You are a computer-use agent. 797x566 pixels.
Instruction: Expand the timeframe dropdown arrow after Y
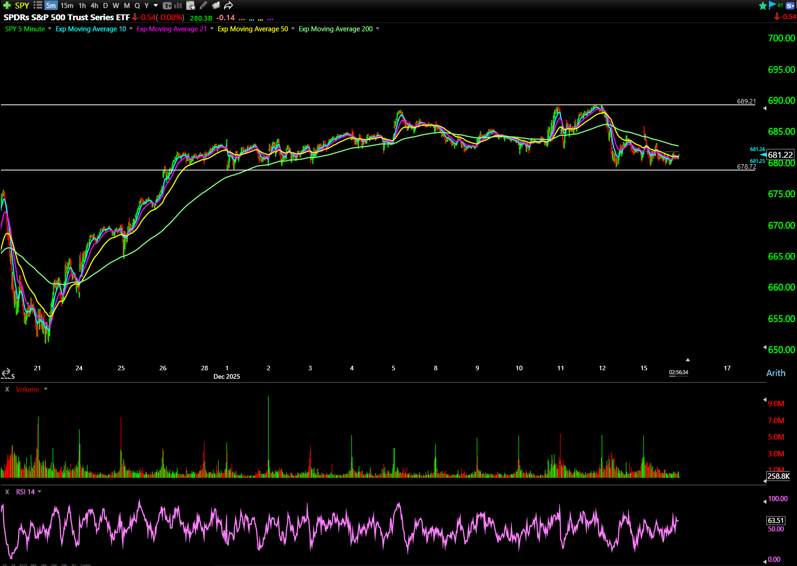click(x=156, y=5)
